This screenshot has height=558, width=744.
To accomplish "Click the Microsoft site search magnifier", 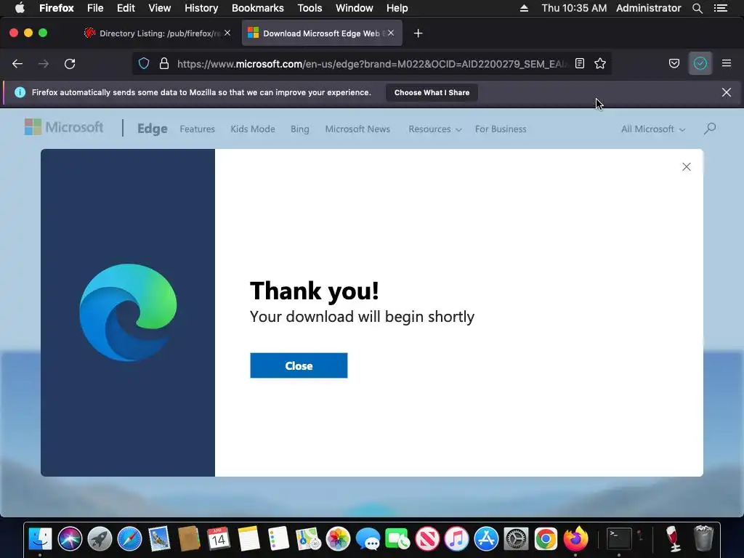I will tap(710, 129).
